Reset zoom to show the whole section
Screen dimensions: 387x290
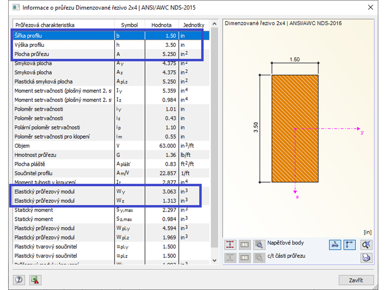coord(366,245)
